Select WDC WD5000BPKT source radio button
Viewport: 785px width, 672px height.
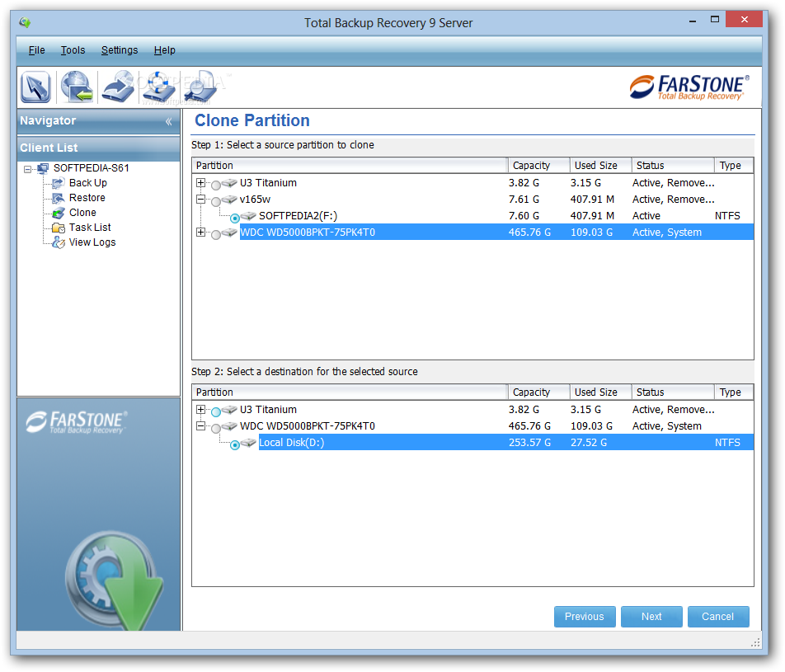[x=216, y=235]
